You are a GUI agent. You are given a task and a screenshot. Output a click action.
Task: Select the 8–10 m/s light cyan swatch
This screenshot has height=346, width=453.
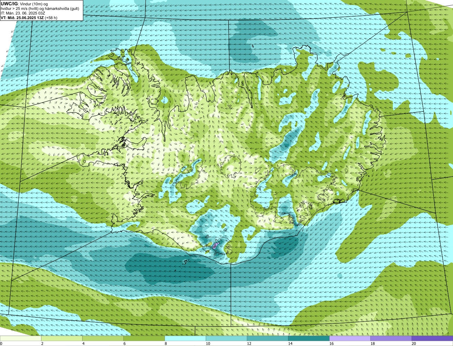click(185, 338)
